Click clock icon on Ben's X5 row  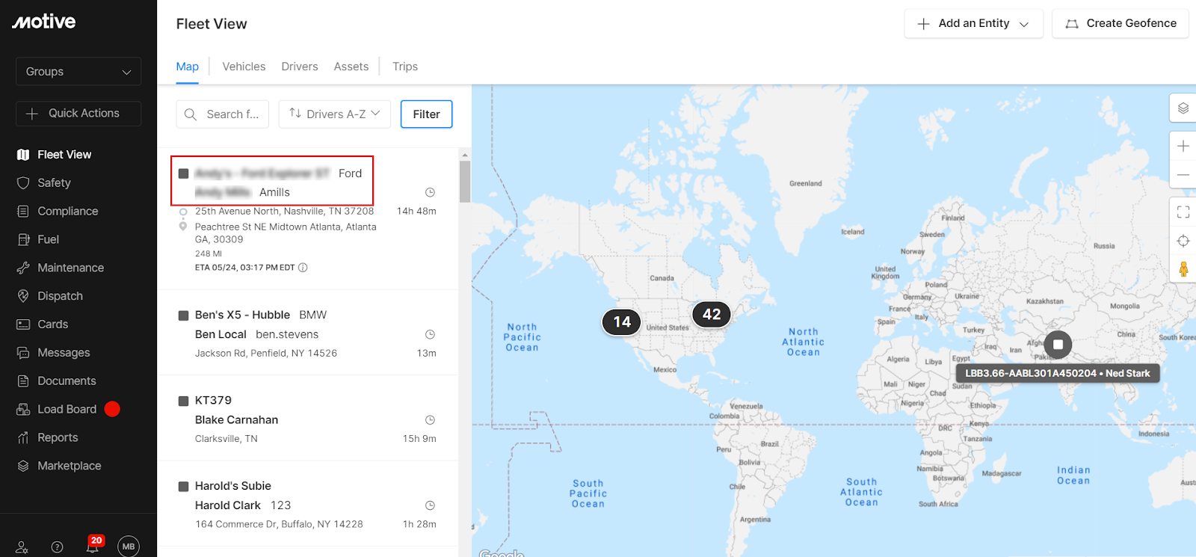click(430, 334)
